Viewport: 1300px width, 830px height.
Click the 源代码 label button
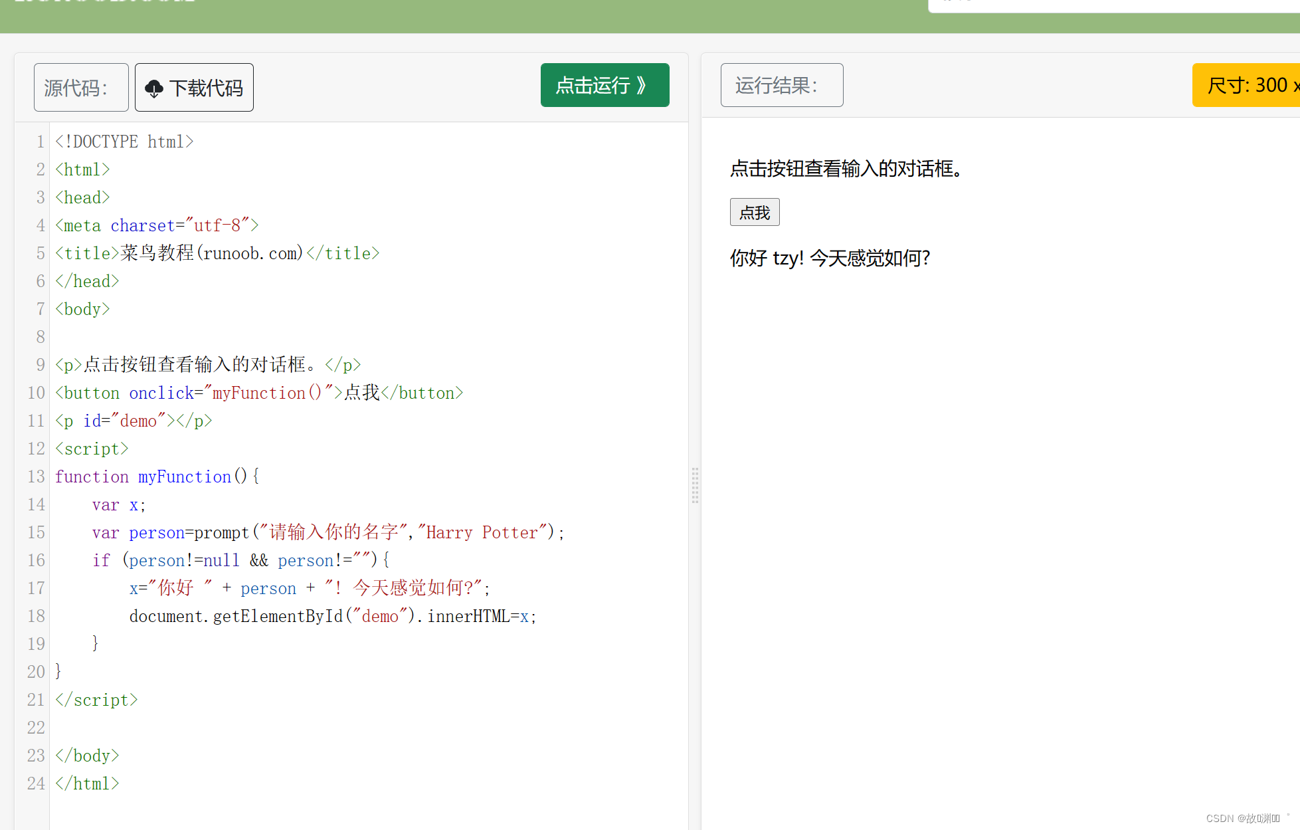point(81,87)
